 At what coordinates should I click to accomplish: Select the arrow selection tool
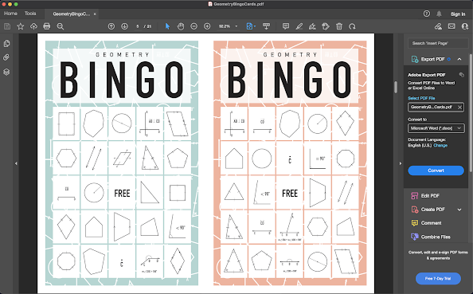(167, 26)
